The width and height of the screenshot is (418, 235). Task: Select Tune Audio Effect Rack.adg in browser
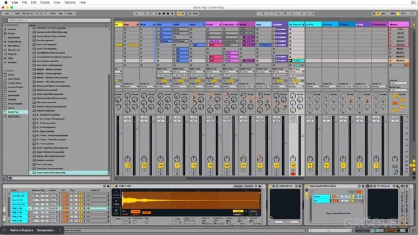[x=68, y=172]
